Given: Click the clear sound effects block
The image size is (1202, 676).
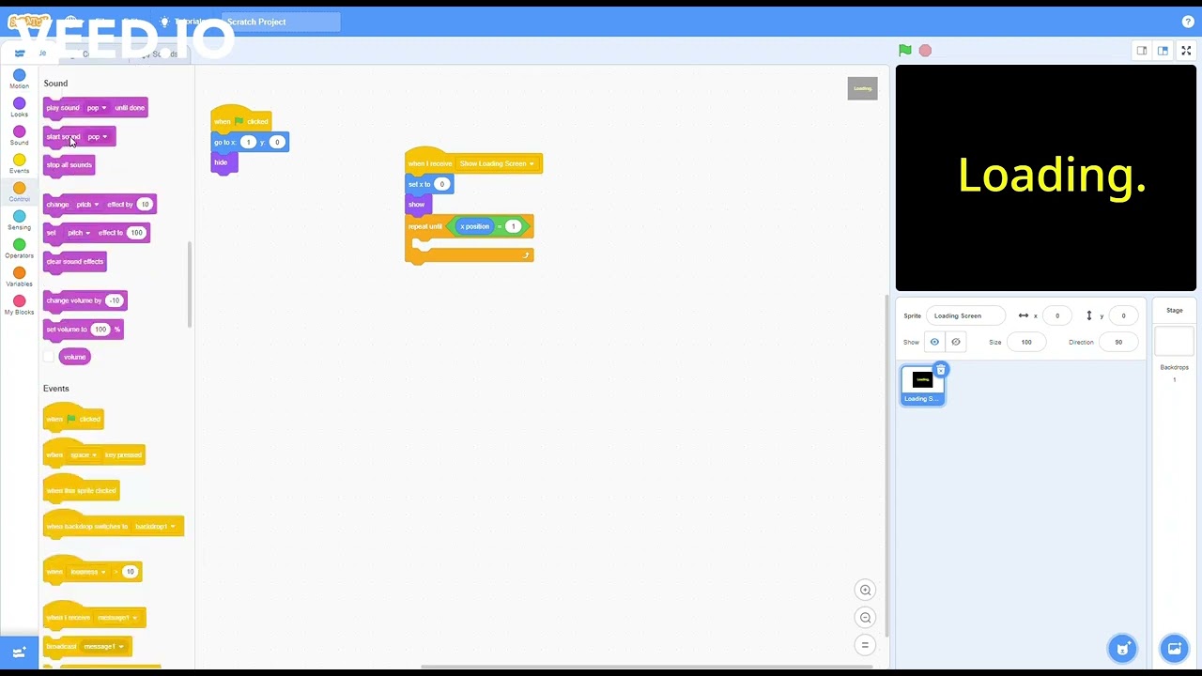Looking at the screenshot, I should tap(74, 262).
